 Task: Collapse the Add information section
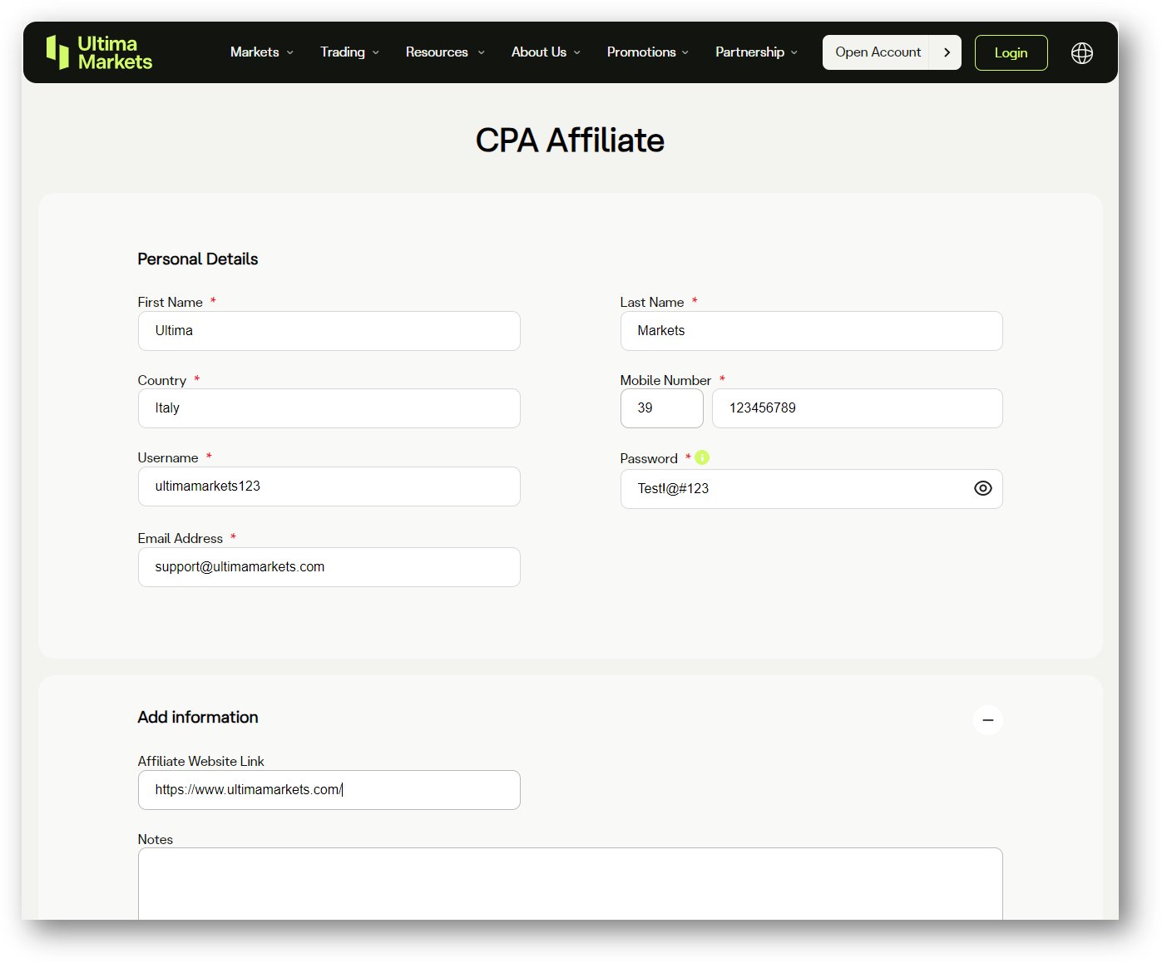(987, 720)
